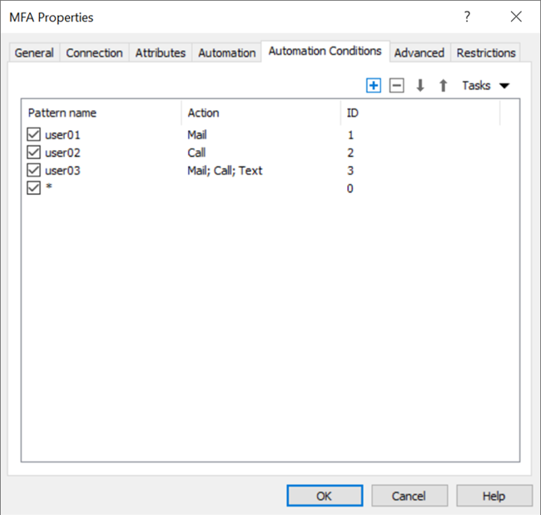This screenshot has width=541, height=515.
Task: Open the Tasks dropdown menu
Action: (x=484, y=86)
